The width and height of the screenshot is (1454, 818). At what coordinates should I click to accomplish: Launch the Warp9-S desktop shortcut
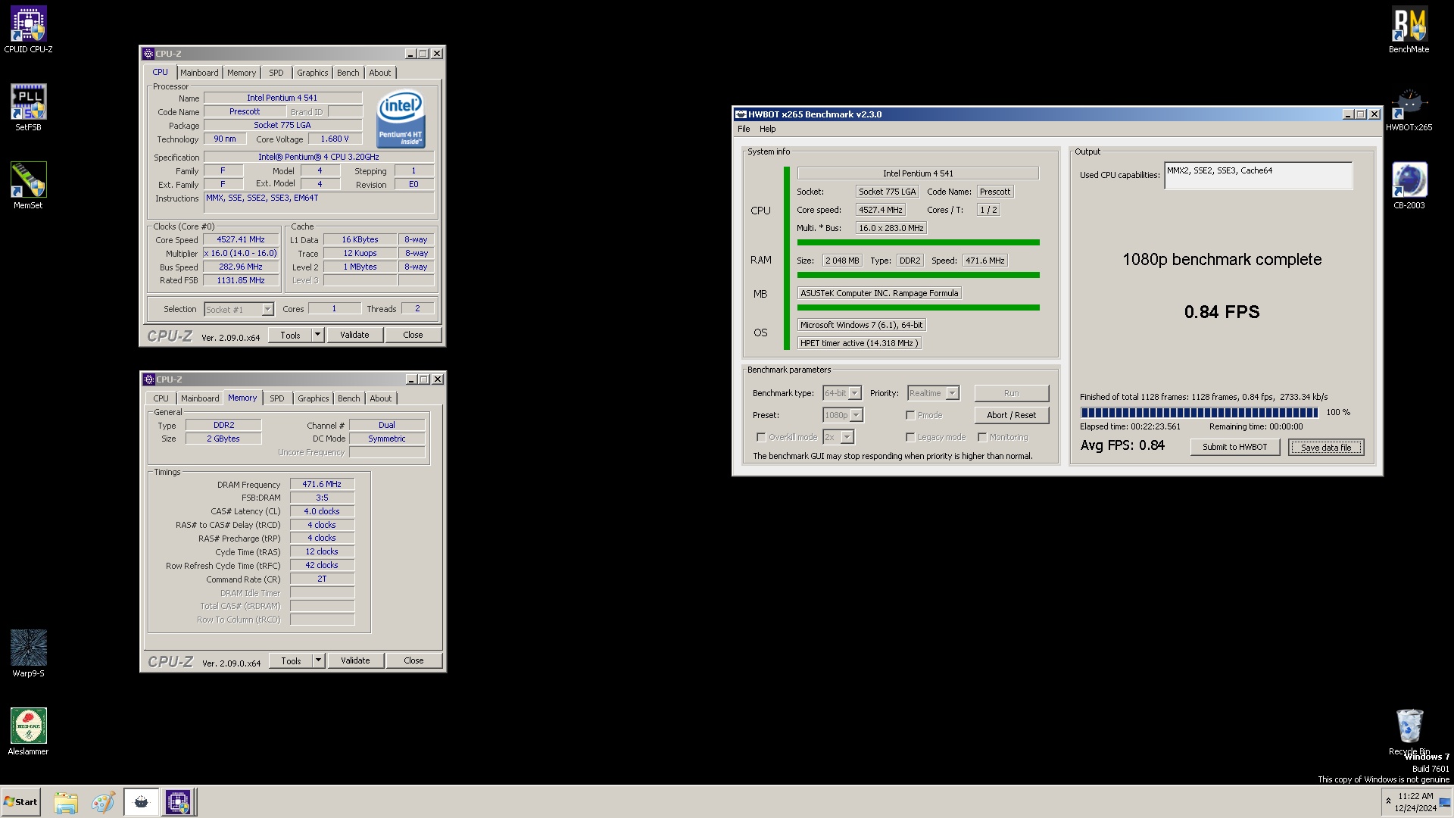coord(28,654)
